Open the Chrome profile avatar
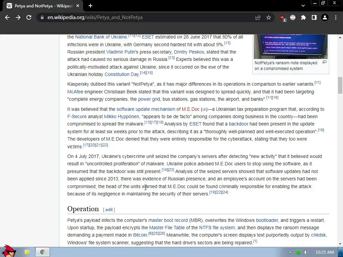This screenshot has width=343, height=257. pyautogui.click(x=325, y=17)
